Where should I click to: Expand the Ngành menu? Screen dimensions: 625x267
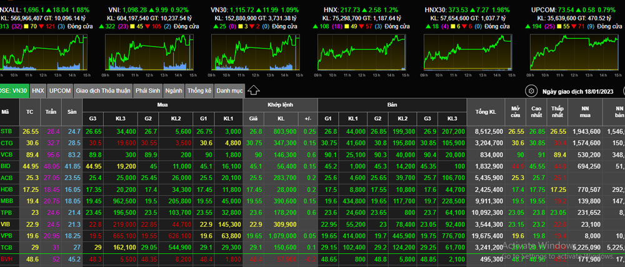[175, 91]
